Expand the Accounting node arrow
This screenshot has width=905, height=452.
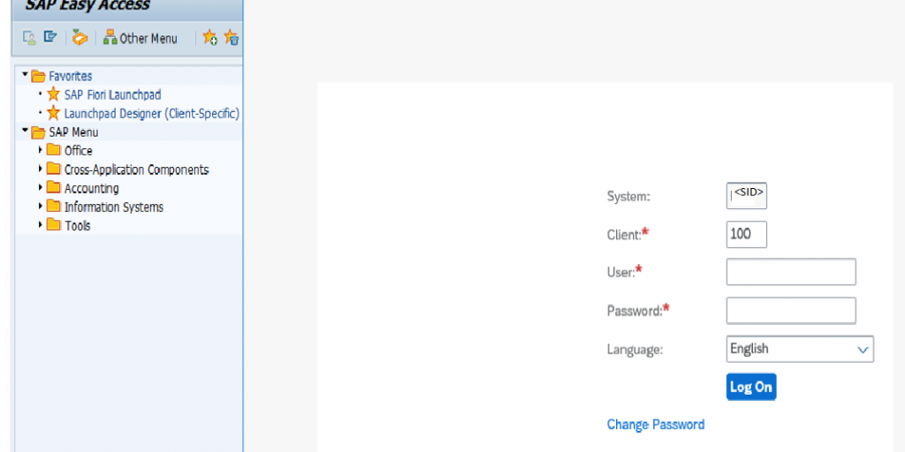point(41,187)
